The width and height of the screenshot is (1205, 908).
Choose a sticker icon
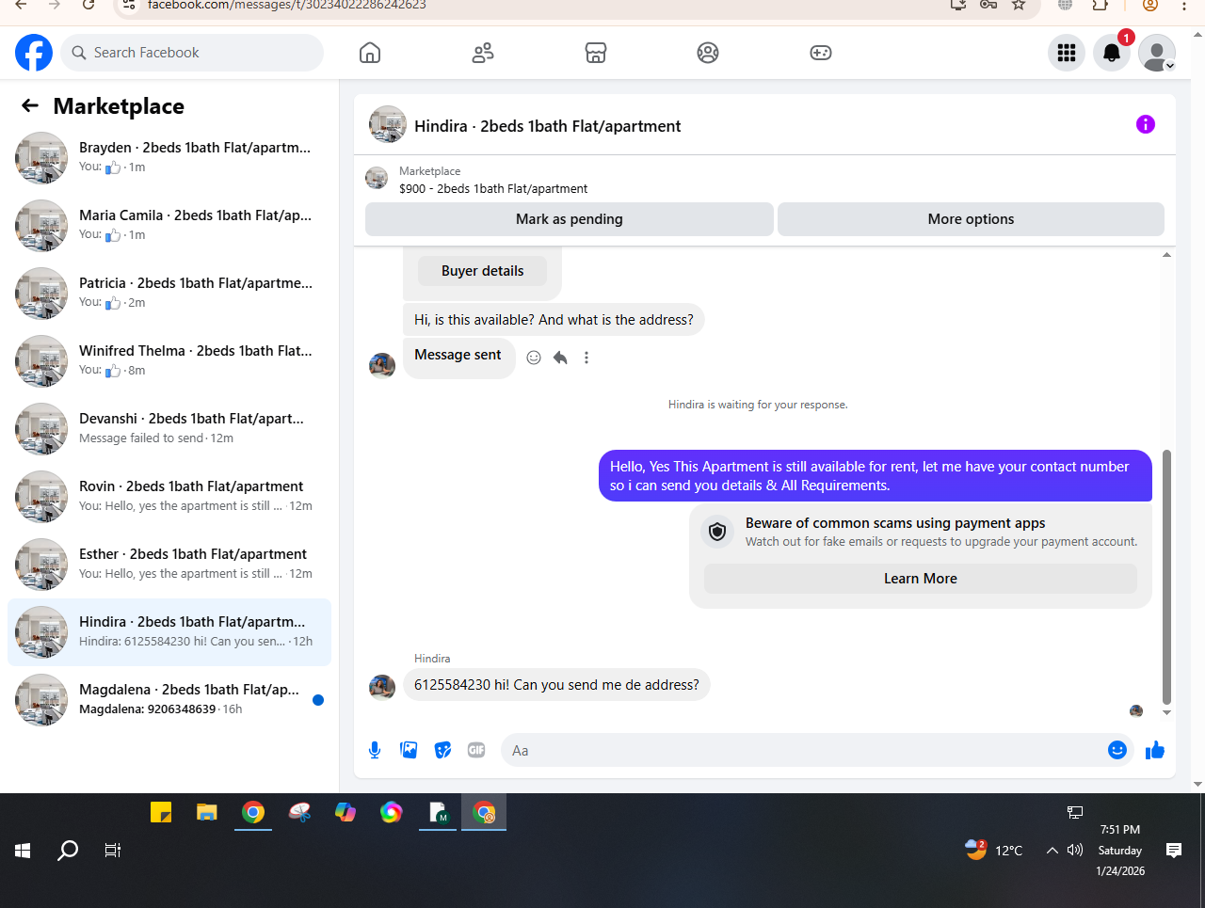pyautogui.click(x=442, y=750)
